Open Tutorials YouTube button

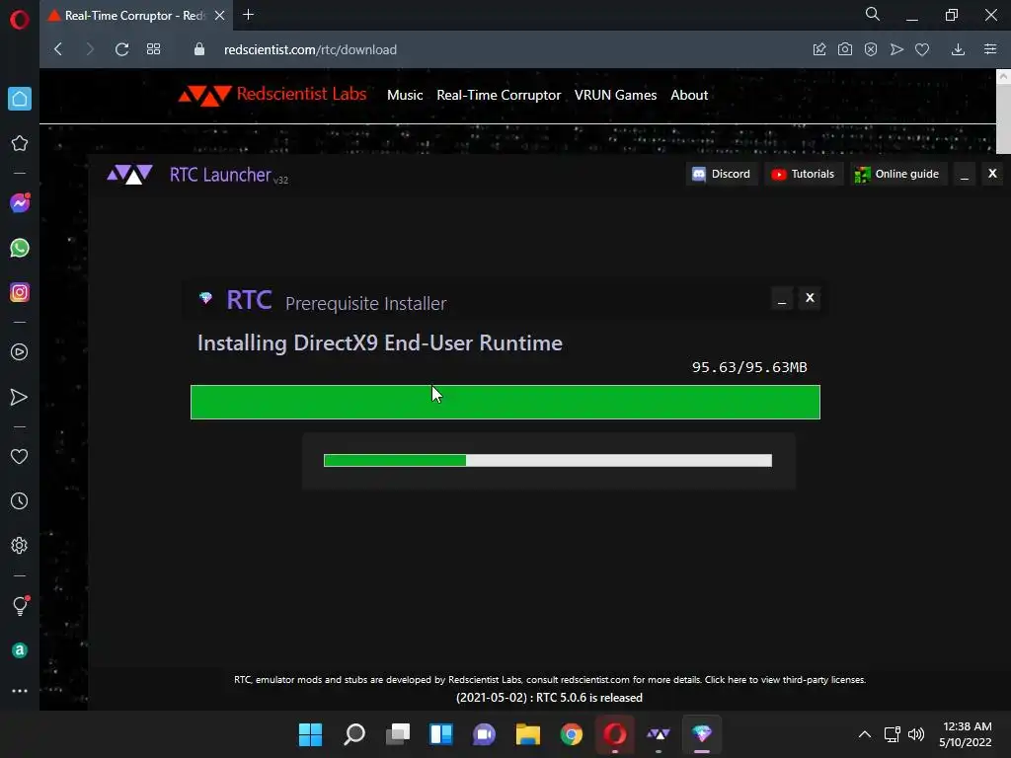click(x=804, y=174)
